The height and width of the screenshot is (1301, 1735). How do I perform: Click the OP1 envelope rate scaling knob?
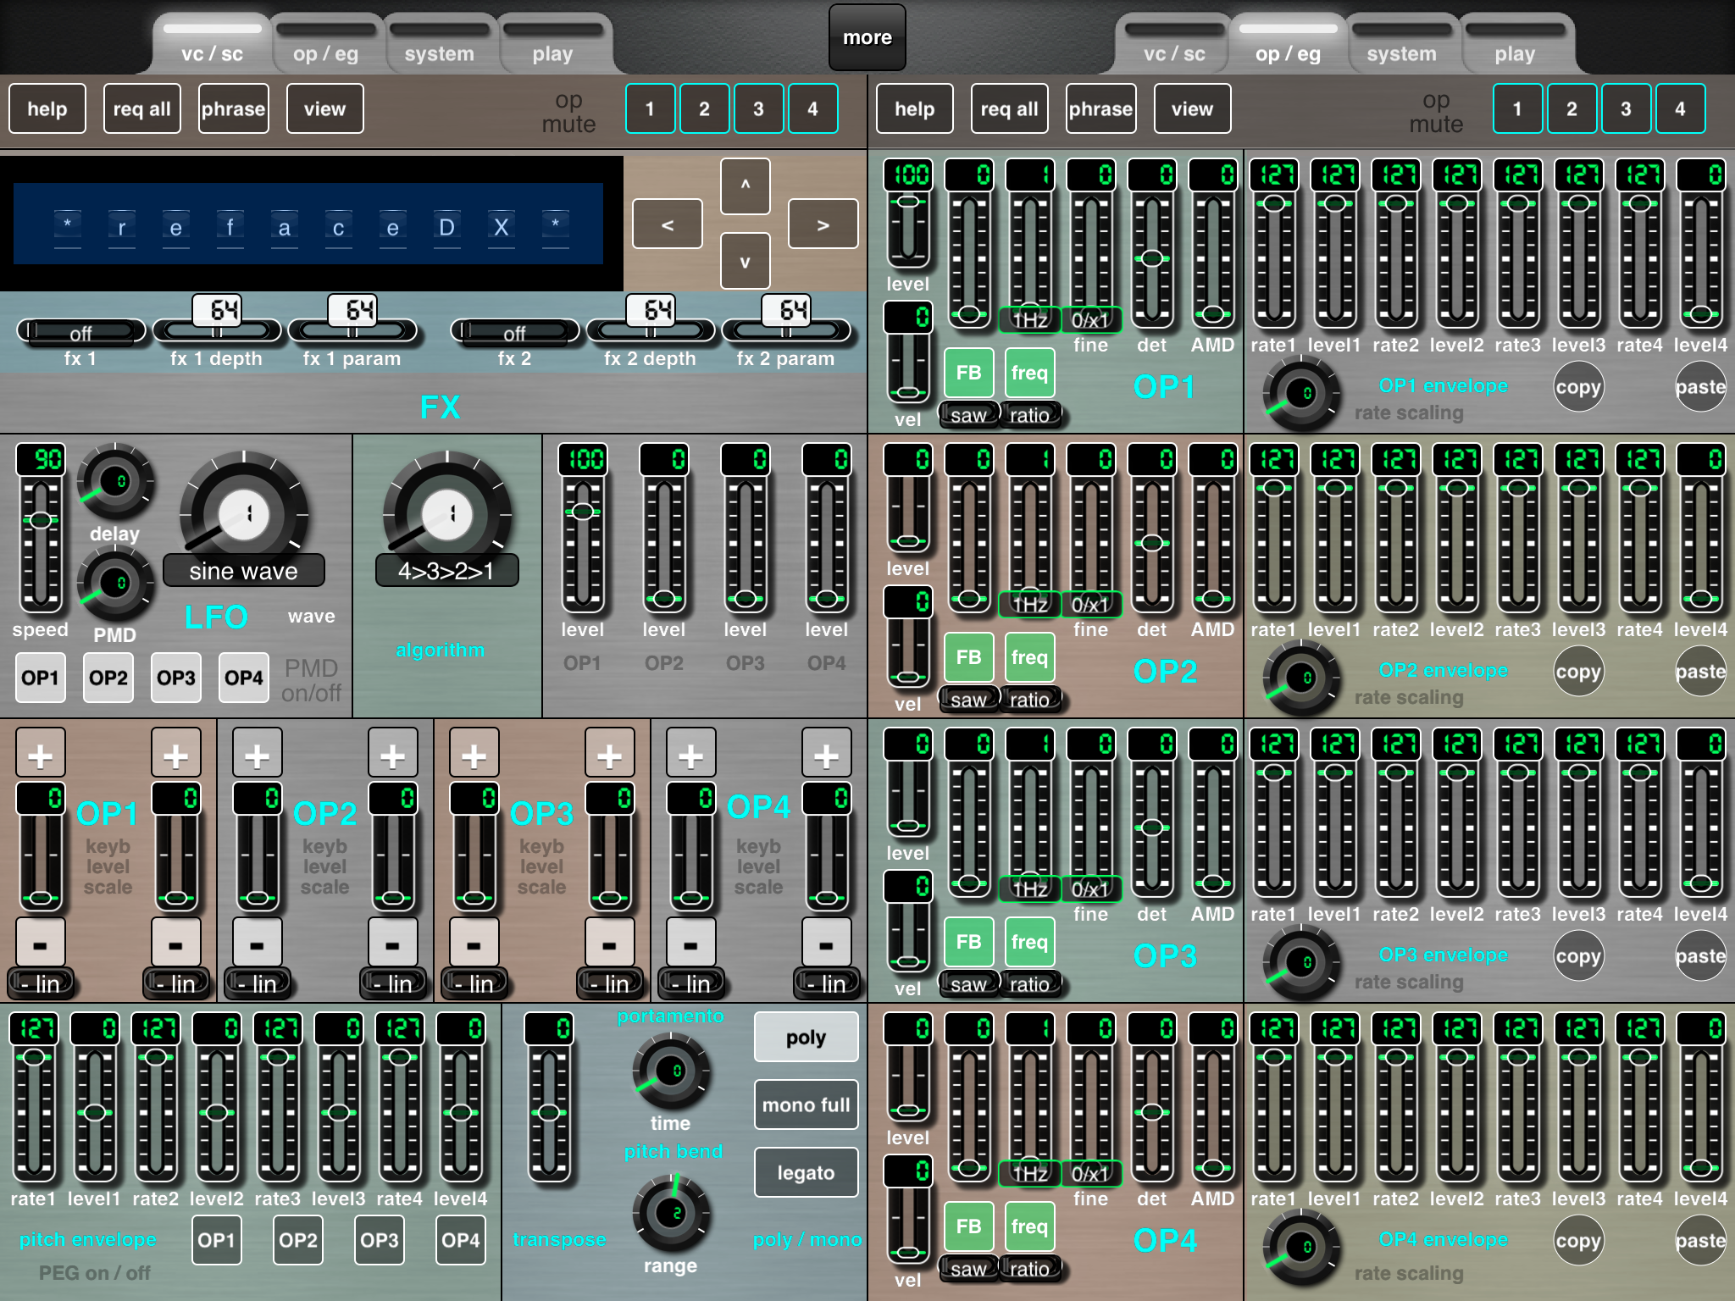click(x=1301, y=393)
